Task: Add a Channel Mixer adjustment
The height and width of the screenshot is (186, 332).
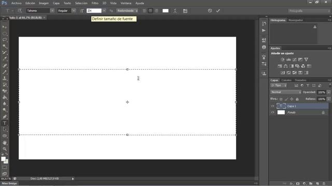Action: click(303, 66)
